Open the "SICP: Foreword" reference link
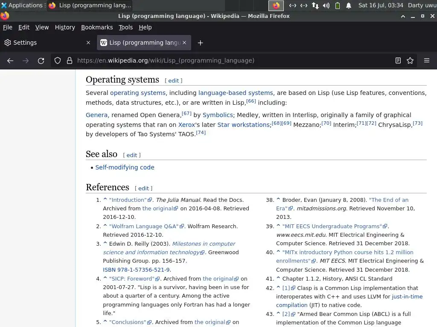Image resolution: width=437 pixels, height=327 pixels. 134,278
